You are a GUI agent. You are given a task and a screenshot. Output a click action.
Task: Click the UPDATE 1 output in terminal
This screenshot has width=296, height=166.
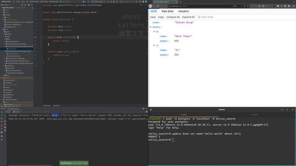click(154, 137)
